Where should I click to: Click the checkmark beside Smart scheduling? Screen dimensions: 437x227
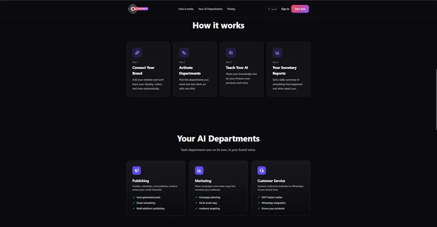134,203
